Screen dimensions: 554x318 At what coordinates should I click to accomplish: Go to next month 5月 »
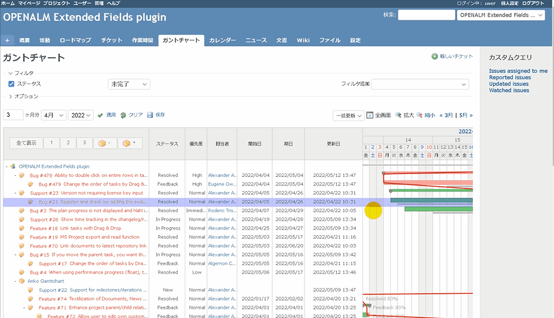pos(465,116)
